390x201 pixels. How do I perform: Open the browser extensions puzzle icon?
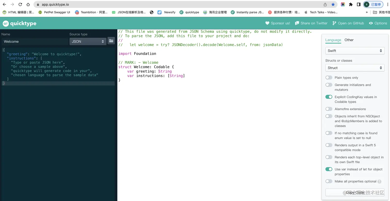(351, 4)
